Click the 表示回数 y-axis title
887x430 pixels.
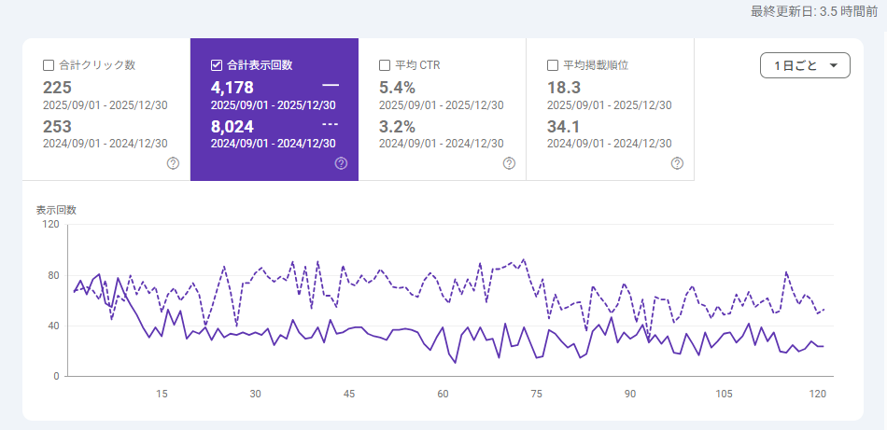pyautogui.click(x=56, y=210)
